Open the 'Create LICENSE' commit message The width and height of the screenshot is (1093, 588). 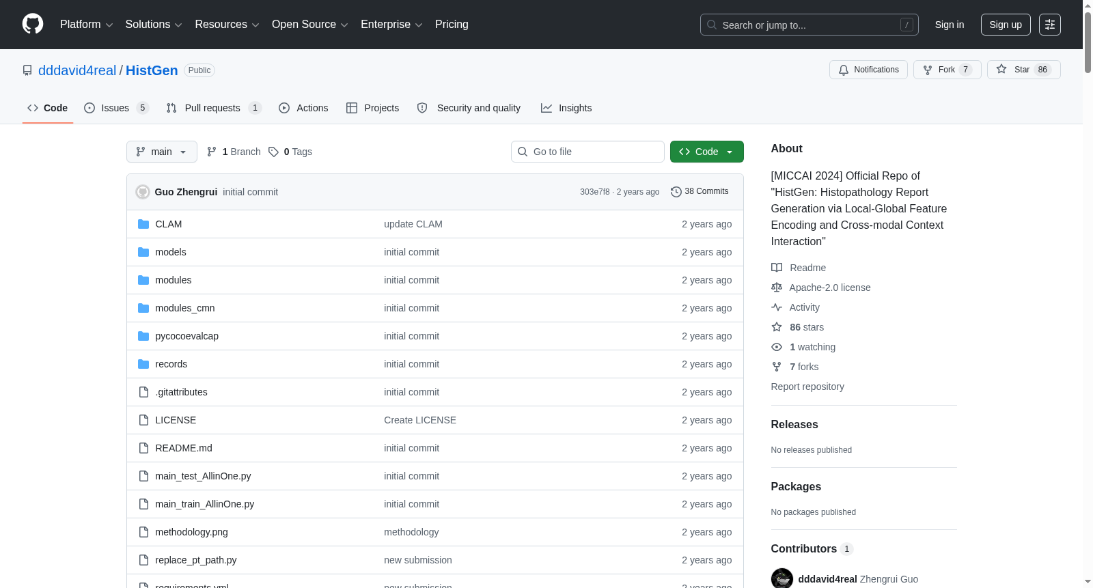(420, 420)
